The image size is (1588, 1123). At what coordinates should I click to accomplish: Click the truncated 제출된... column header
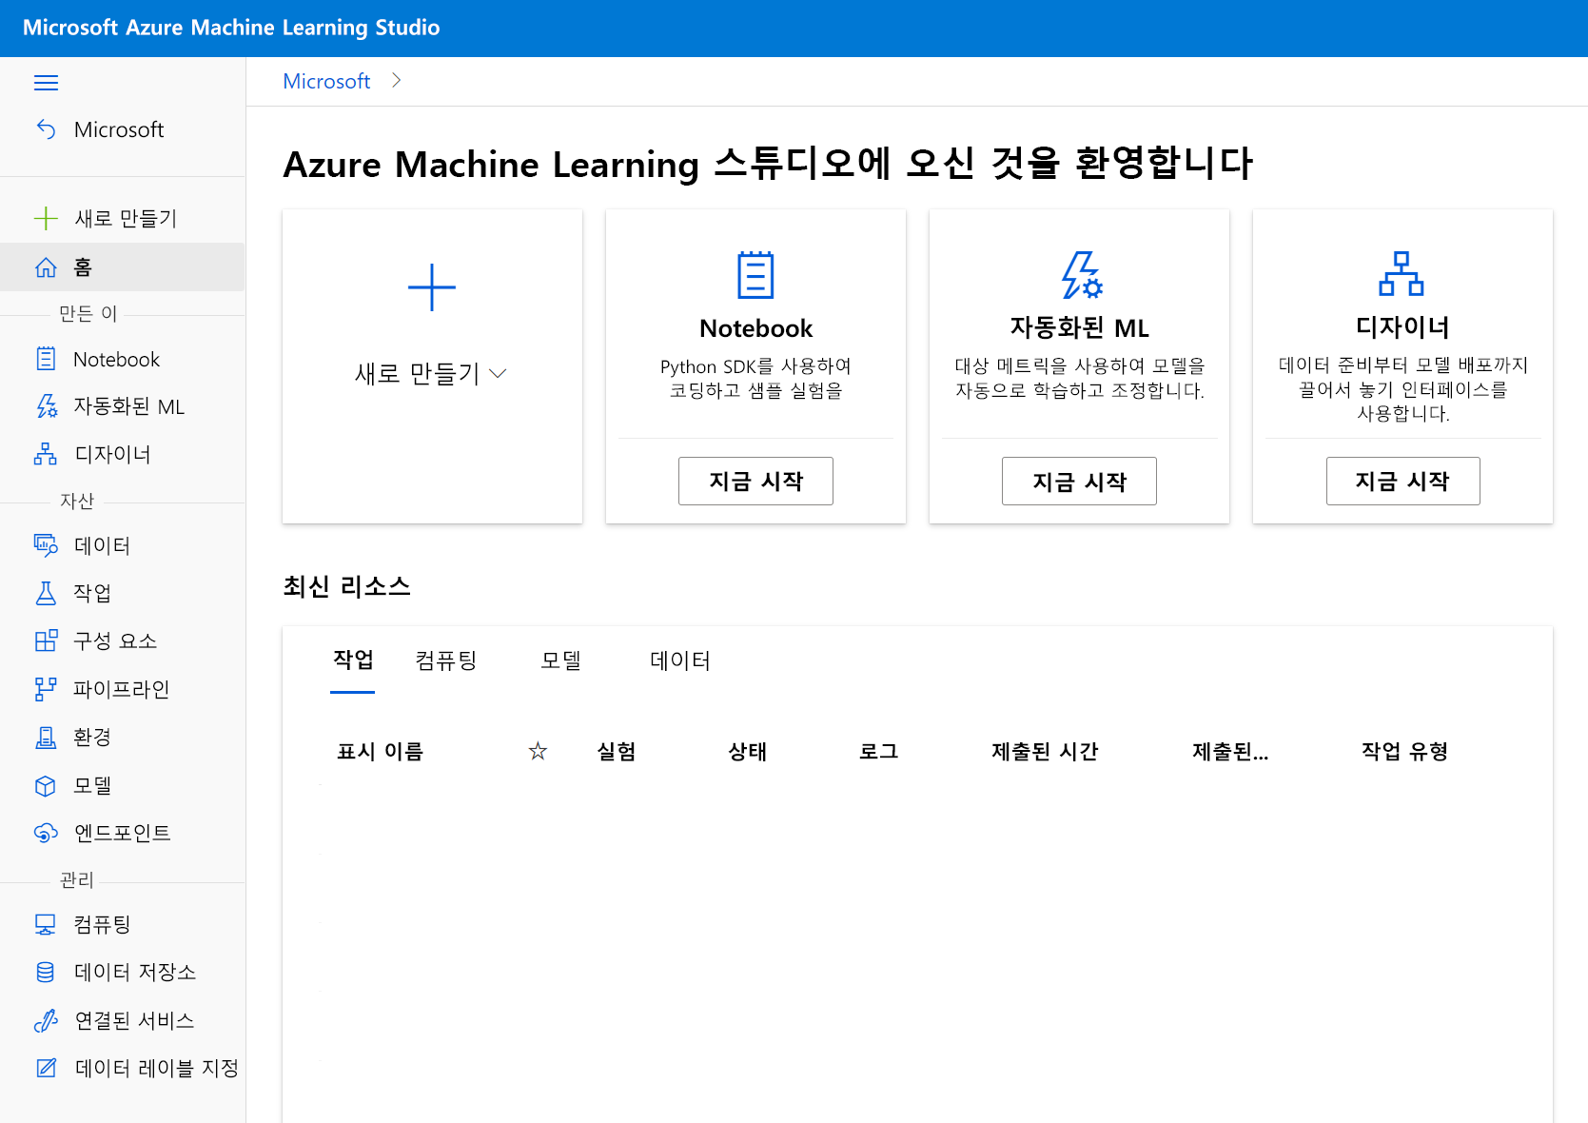coord(1230,751)
